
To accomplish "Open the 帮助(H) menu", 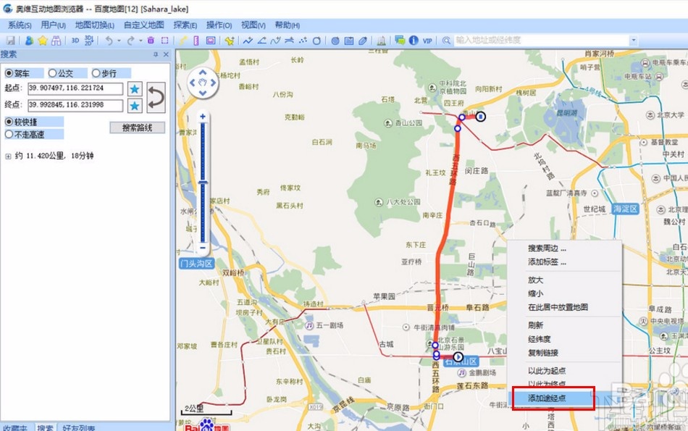I will (288, 25).
